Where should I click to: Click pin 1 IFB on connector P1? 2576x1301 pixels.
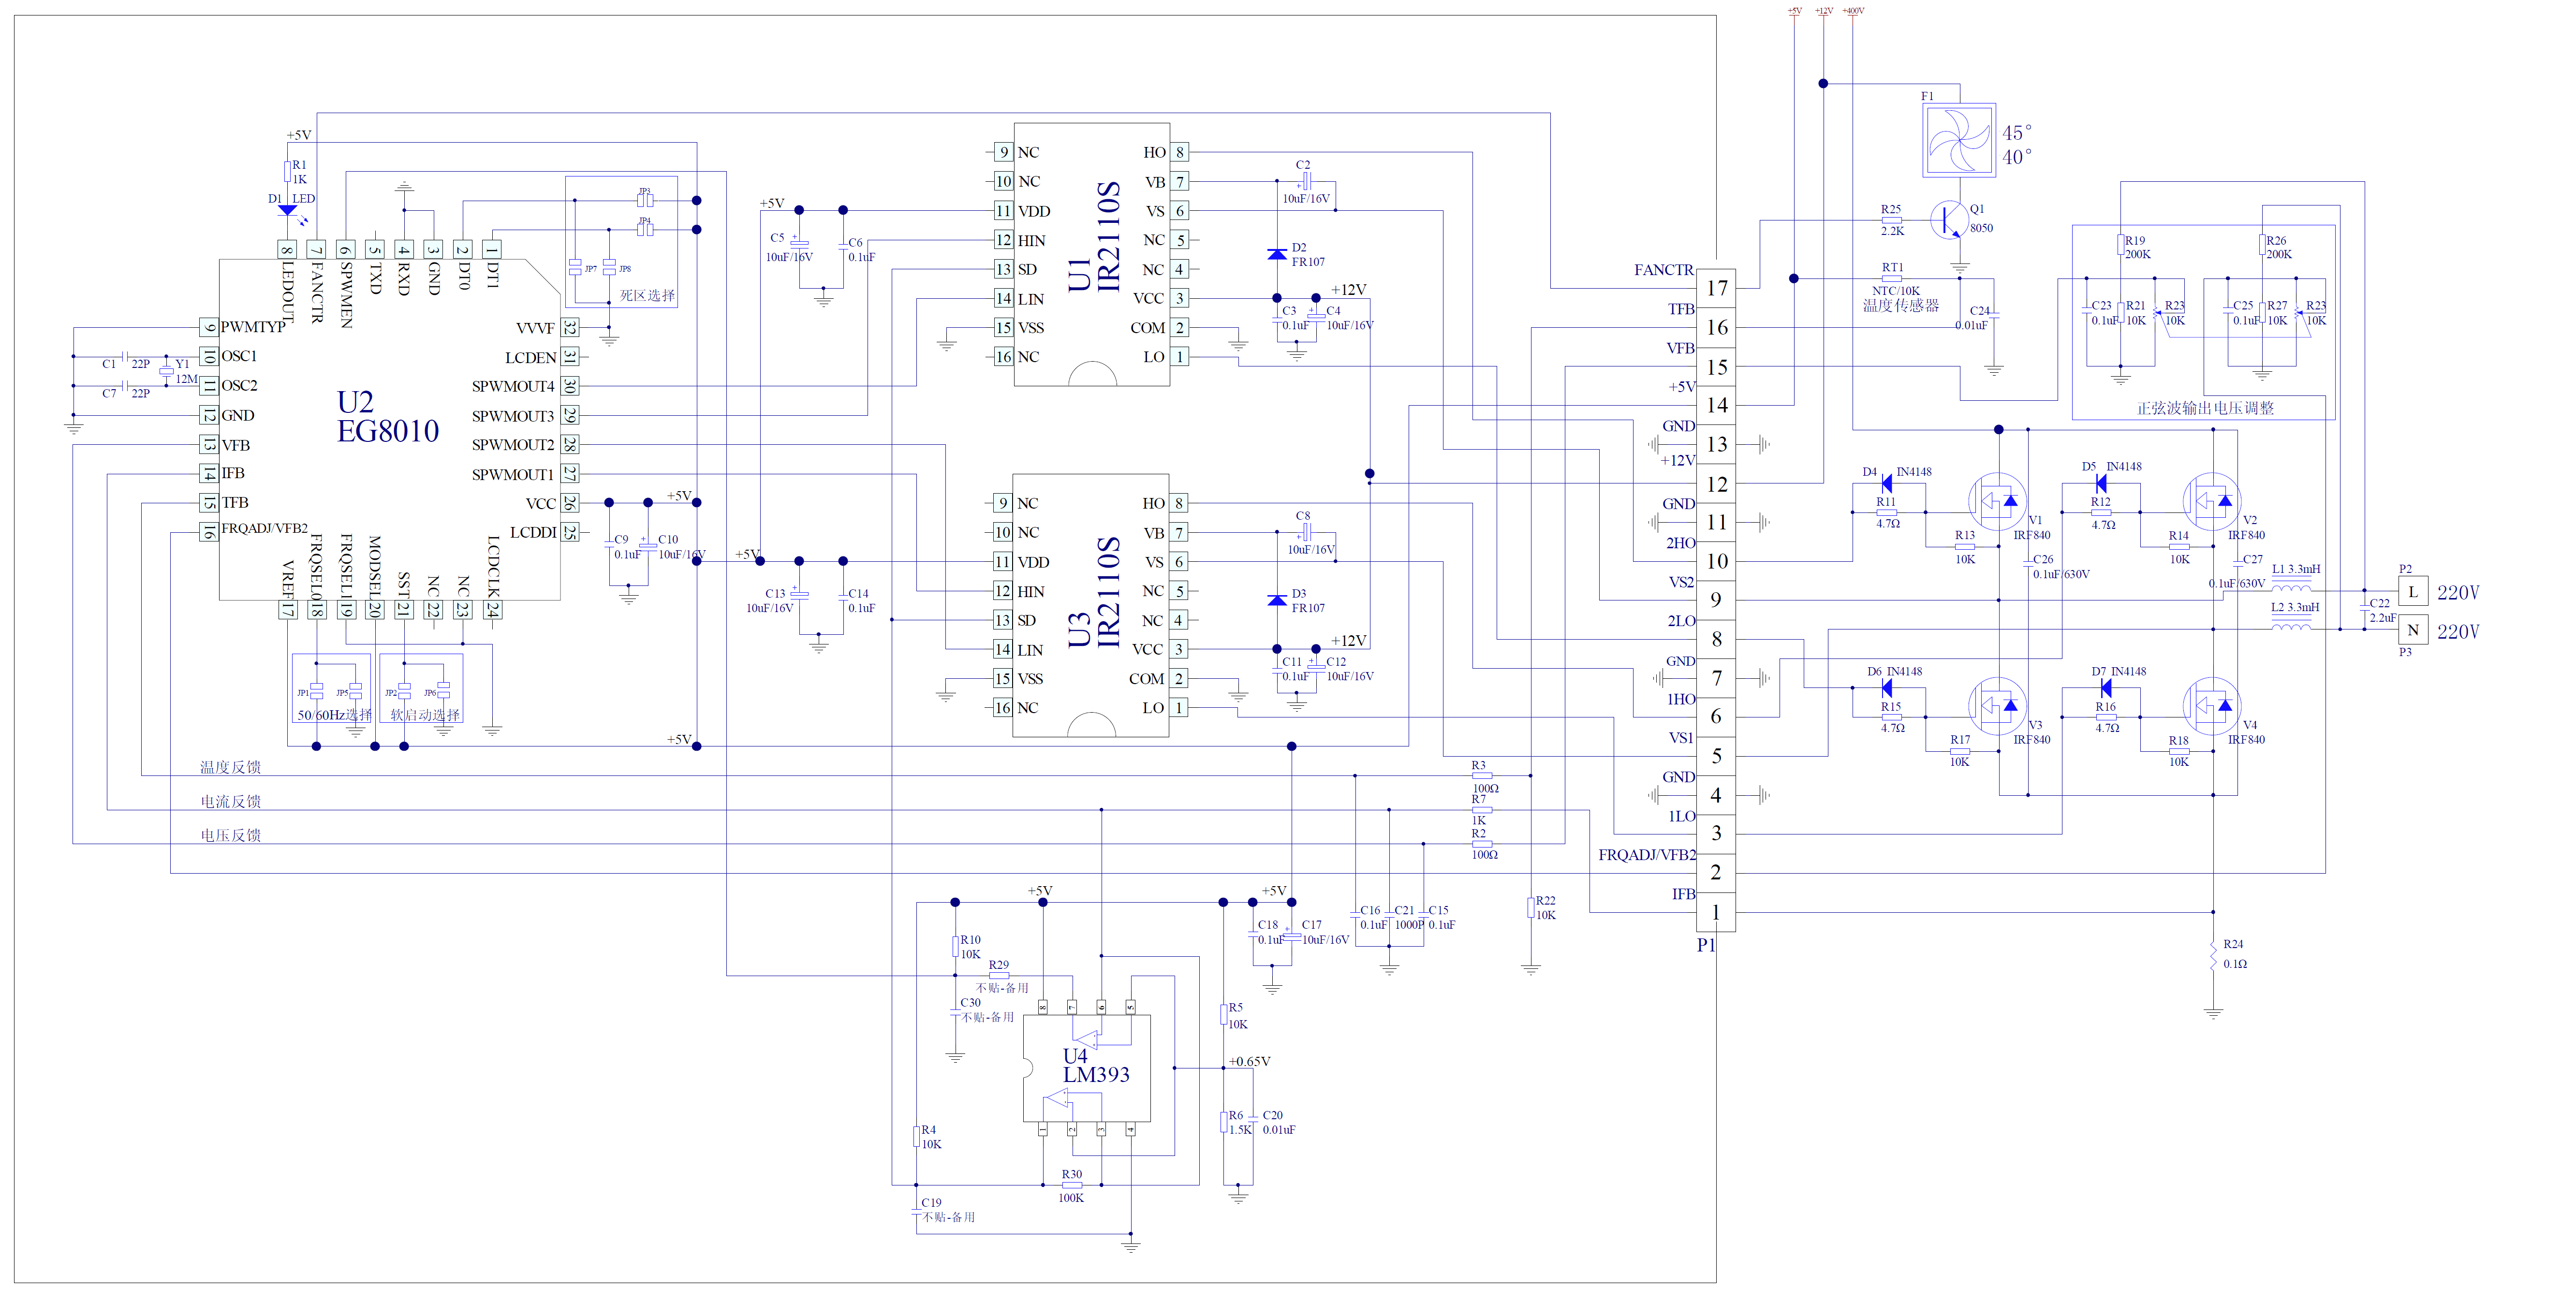(1716, 912)
